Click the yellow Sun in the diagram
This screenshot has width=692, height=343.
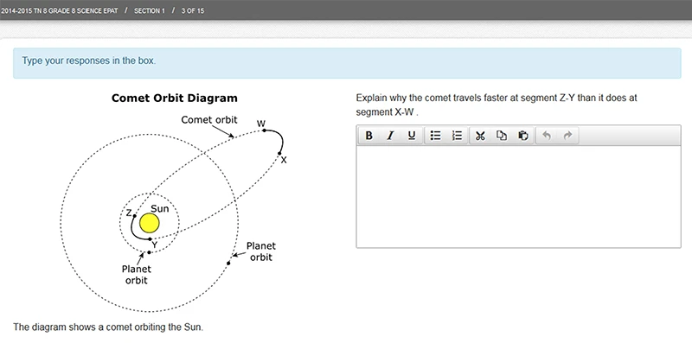coord(149,224)
